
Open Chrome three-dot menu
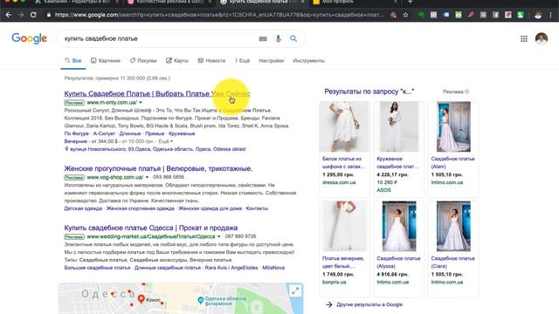551,15
